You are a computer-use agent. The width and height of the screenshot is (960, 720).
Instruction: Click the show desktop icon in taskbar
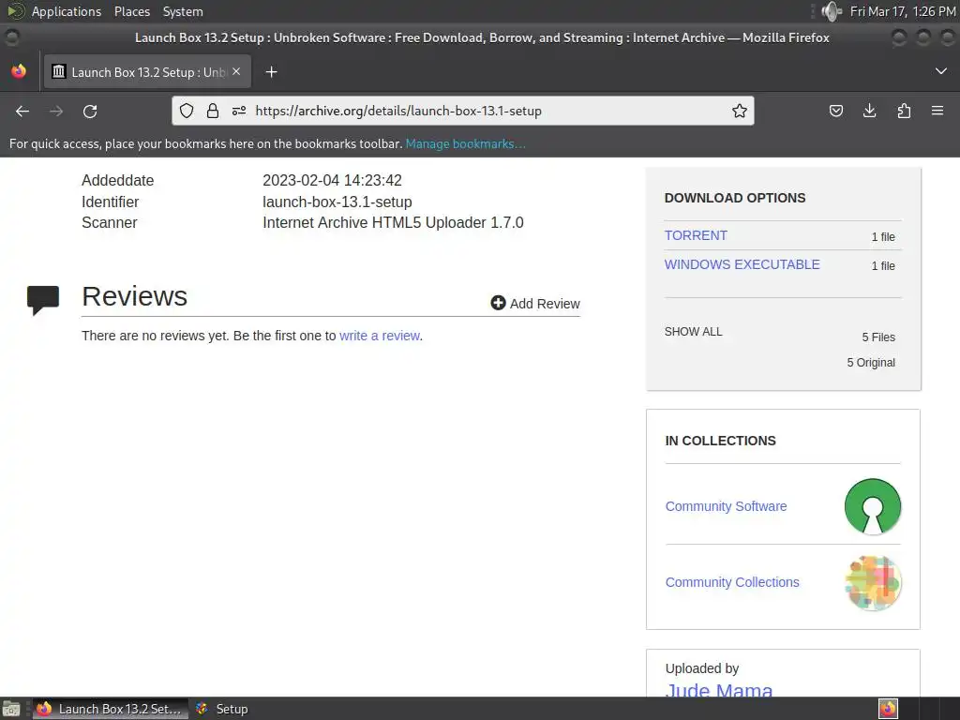(x=11, y=709)
